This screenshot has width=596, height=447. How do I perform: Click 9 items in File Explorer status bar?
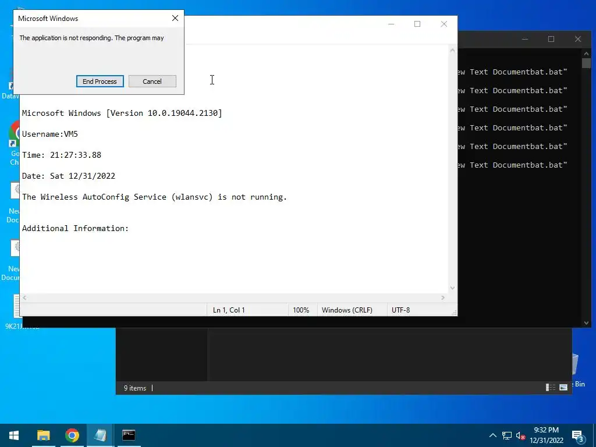[x=135, y=388]
